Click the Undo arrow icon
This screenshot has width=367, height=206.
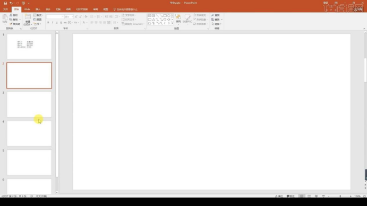(x=11, y=3)
